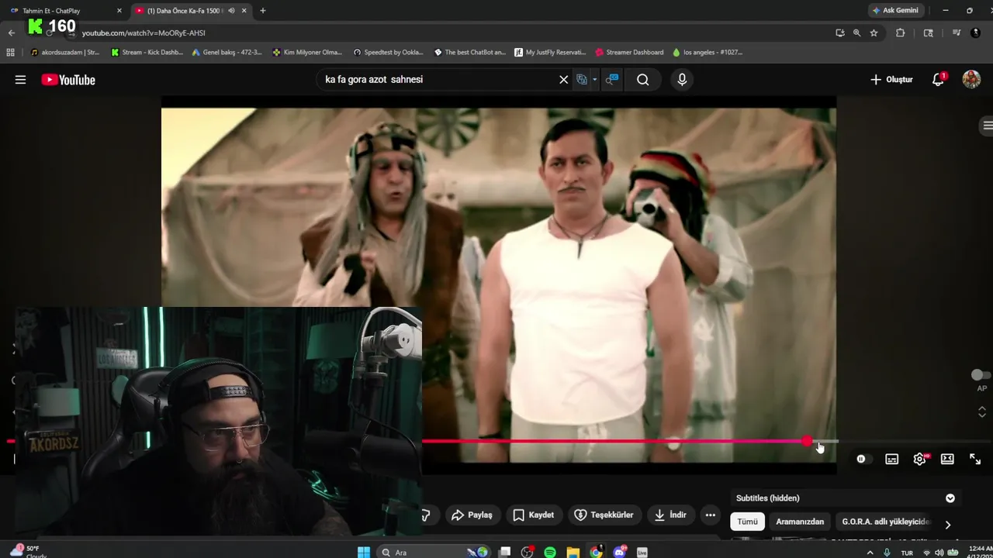Open the translate dropdown arrow in search bar
This screenshot has height=558, width=993.
pos(595,80)
